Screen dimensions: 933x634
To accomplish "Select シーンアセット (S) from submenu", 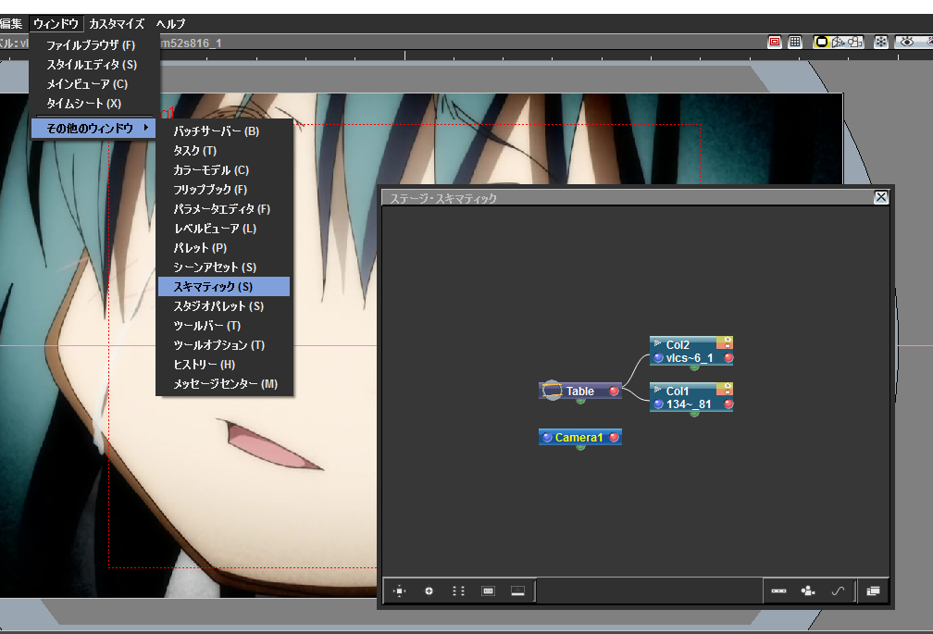I will point(224,267).
